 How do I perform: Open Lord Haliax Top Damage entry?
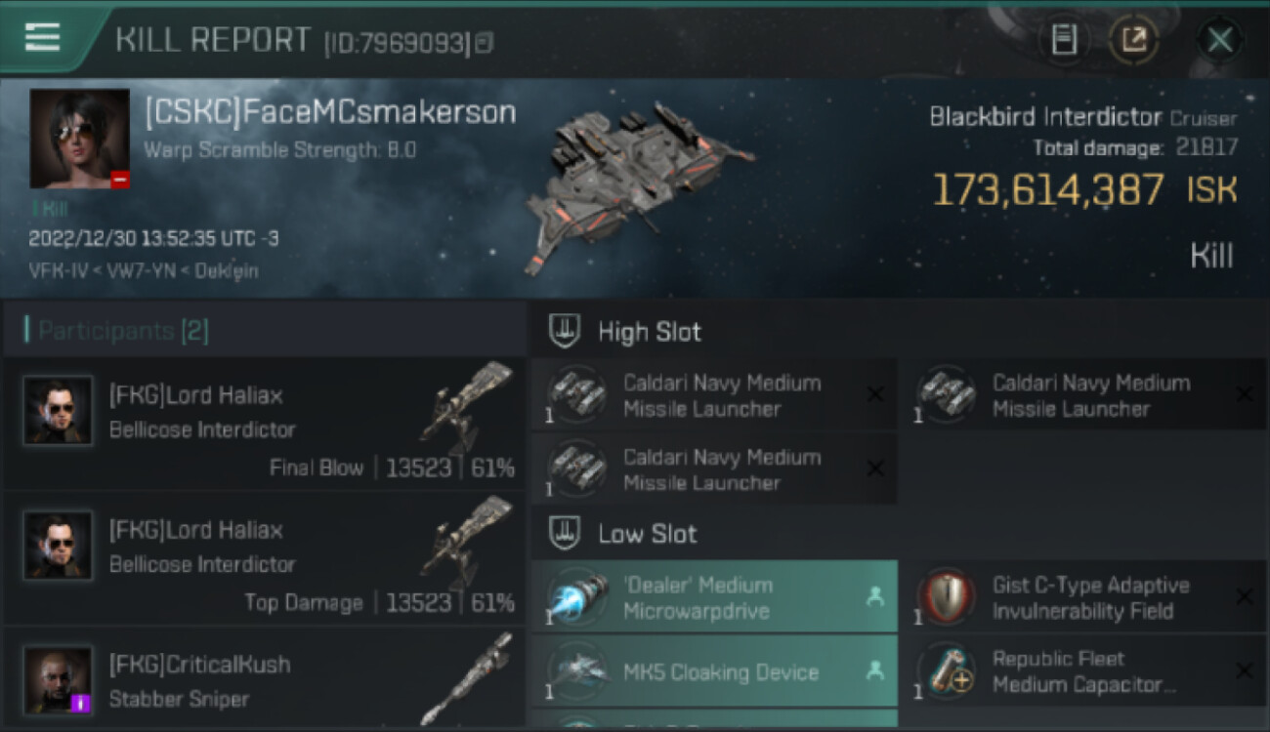coord(264,559)
